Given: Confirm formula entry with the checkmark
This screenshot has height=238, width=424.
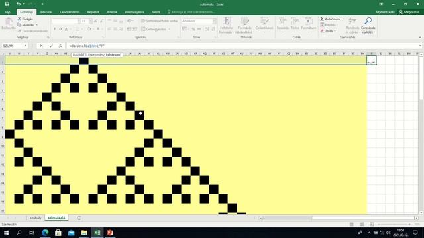Looking at the screenshot, I should [50, 46].
